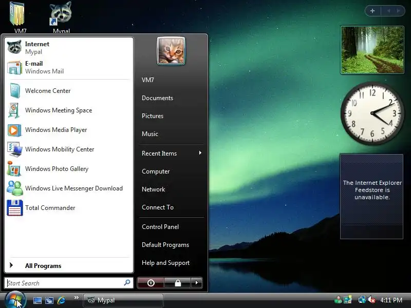Start Windows Meeting Space

pyautogui.click(x=69, y=110)
